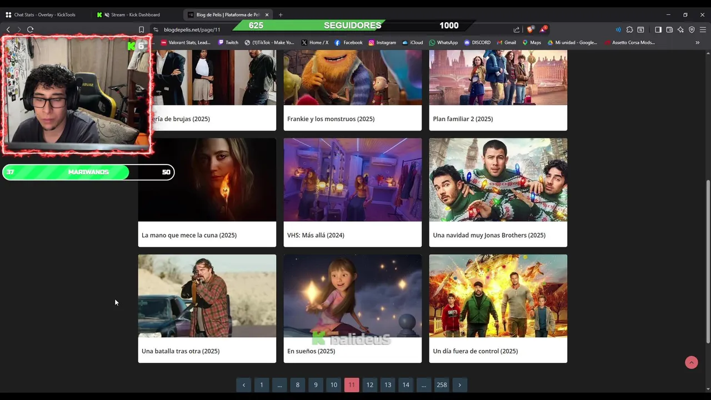The image size is (711, 400).
Task: Open Plan familiar 2 (2025) title
Action: point(463,119)
